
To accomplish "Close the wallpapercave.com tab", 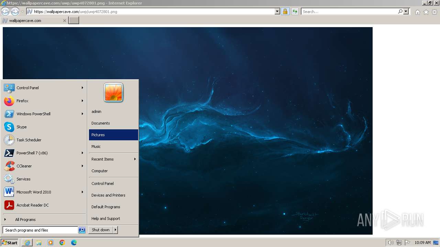I will tap(64, 21).
